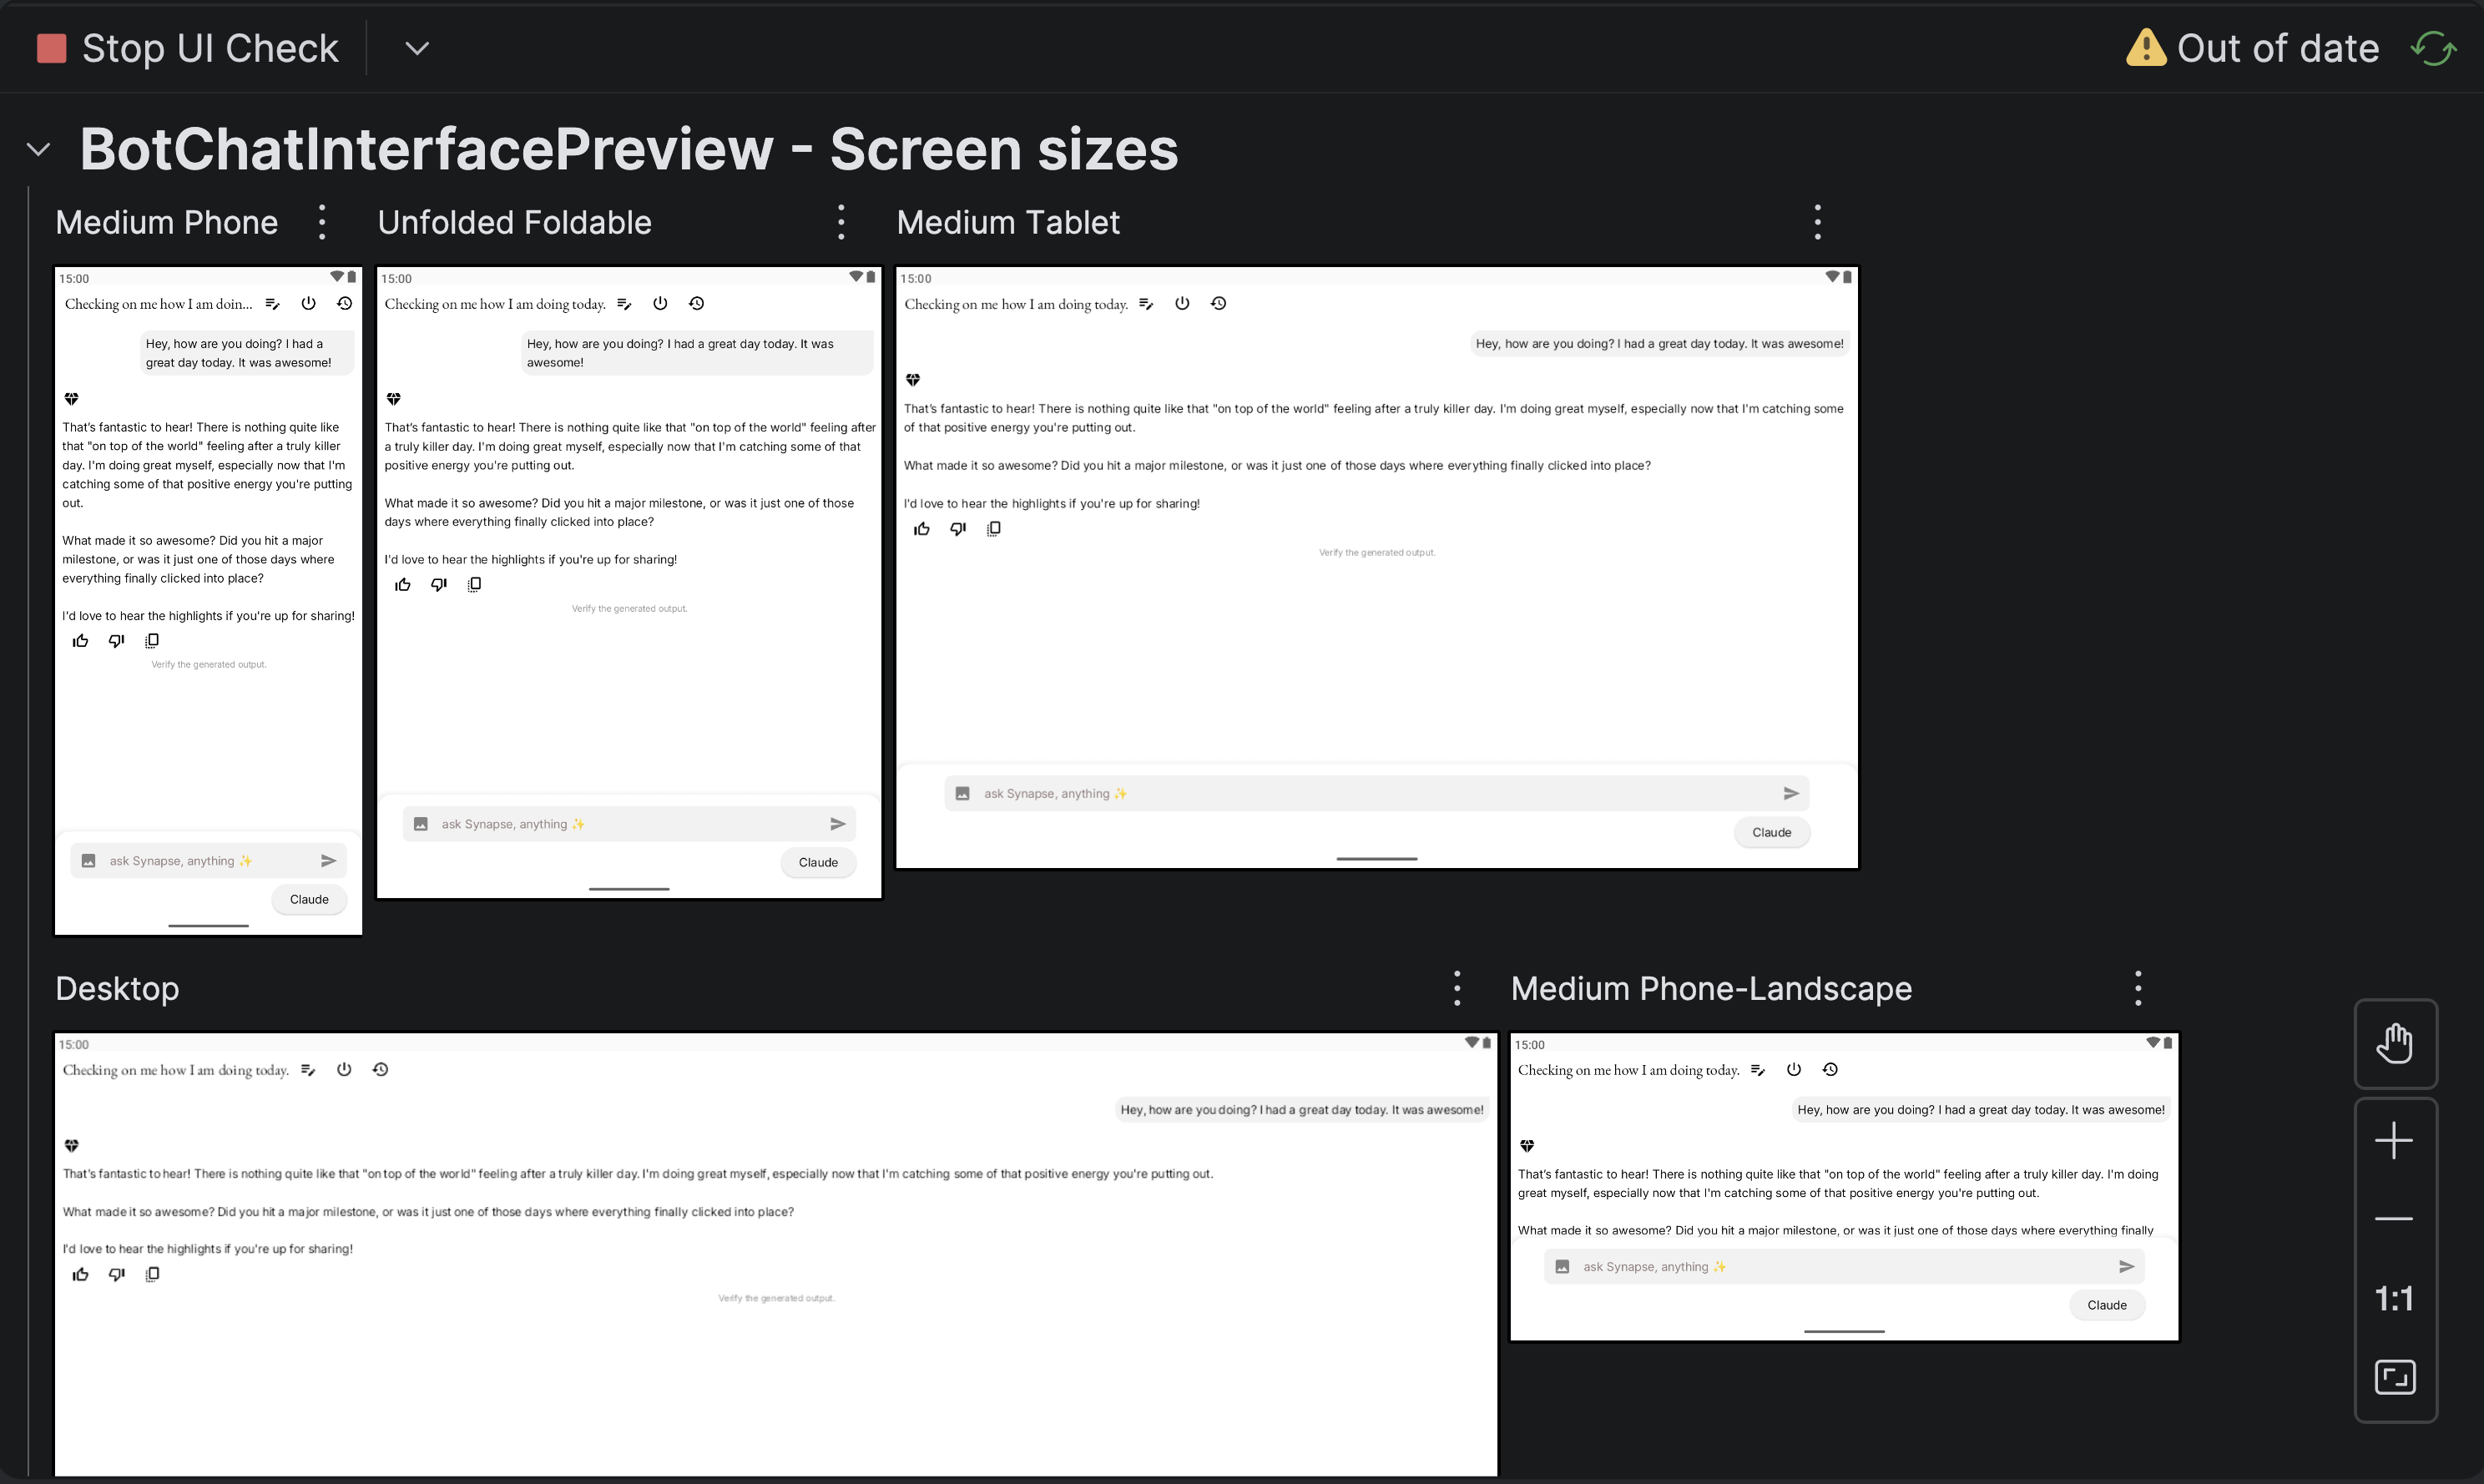2484x1484 pixels.
Task: Click the Stop UI Check button
Action: point(190,47)
